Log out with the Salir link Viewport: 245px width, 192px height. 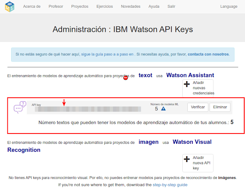(x=171, y=7)
